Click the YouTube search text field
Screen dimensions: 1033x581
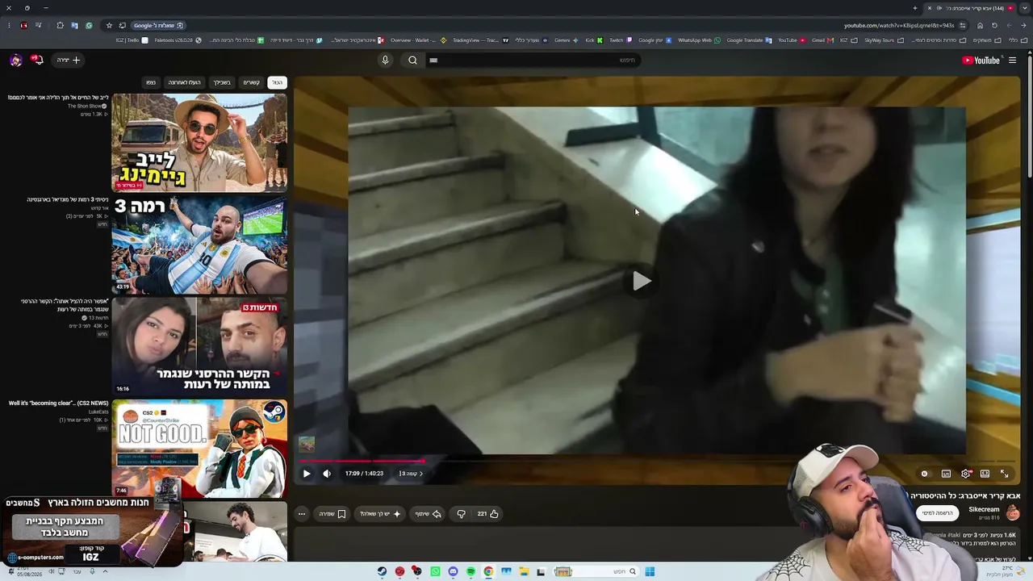point(533,61)
